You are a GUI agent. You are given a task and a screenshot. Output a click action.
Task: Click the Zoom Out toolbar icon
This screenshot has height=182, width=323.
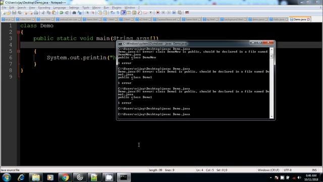93,13
